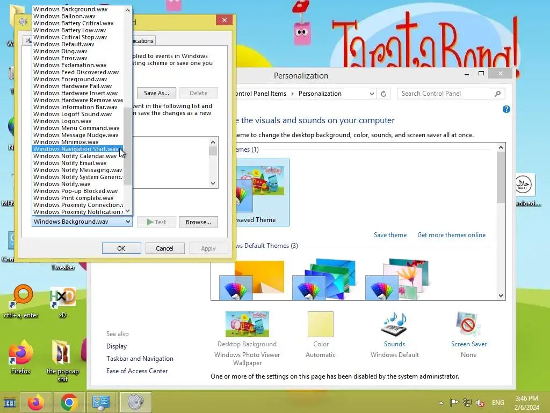Select Windows Print complete.wav

click(x=77, y=198)
